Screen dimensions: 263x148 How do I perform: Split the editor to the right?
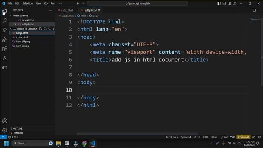[254, 10]
